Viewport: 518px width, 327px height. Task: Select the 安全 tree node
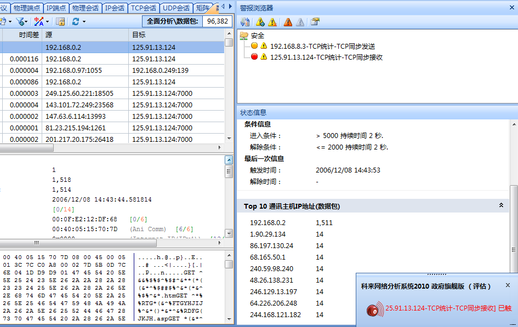point(257,35)
